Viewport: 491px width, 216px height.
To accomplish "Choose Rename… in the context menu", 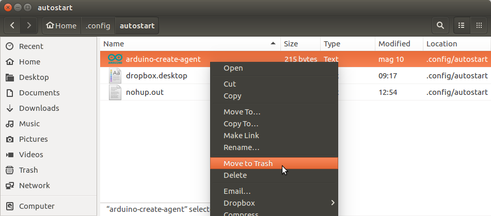I will 274,147.
